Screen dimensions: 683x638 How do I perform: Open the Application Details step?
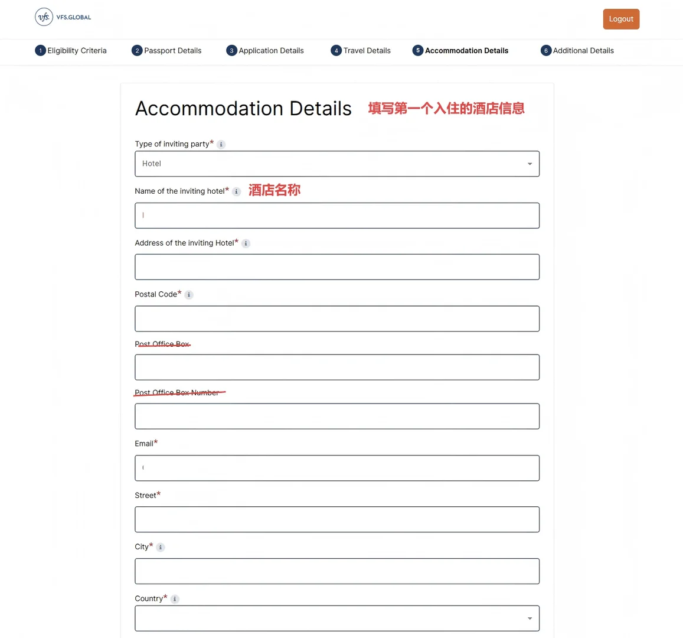point(271,51)
